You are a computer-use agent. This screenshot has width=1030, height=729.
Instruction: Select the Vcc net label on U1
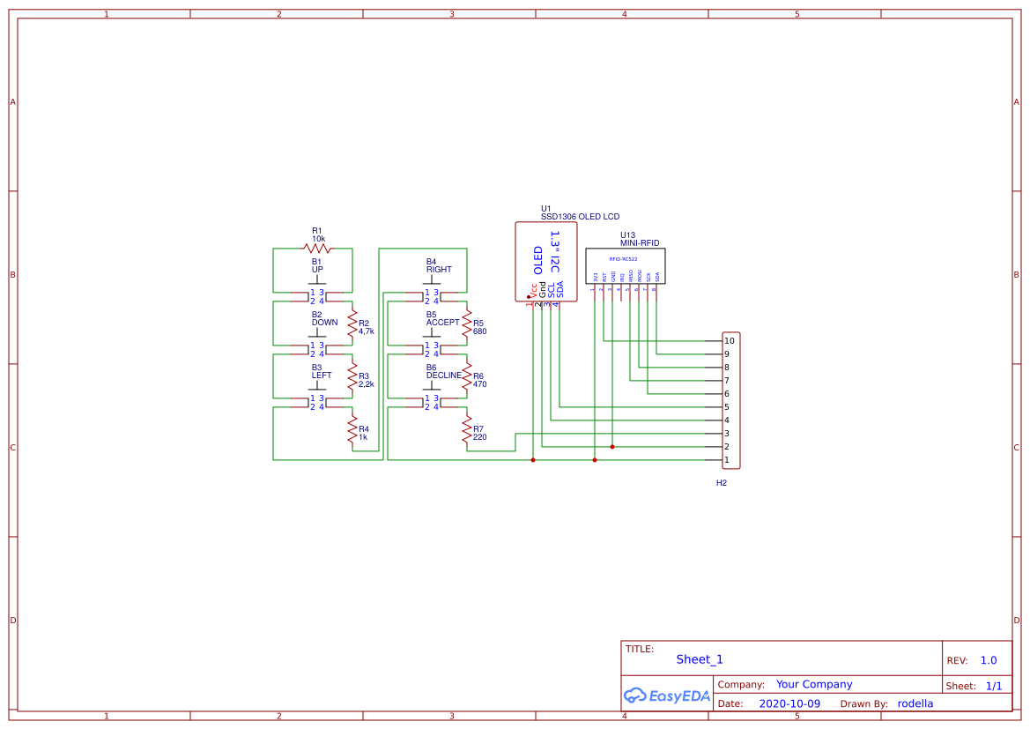[533, 290]
